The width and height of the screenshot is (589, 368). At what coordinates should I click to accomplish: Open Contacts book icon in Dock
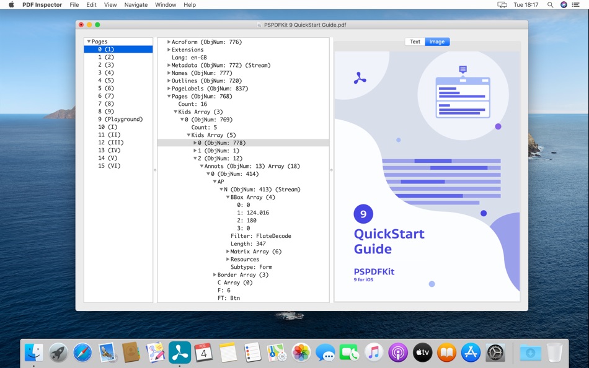coord(131,353)
